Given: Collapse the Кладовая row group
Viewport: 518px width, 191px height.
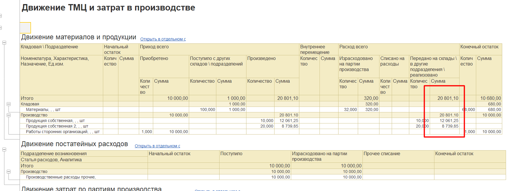Looking at the screenshot, I should pos(9,104).
